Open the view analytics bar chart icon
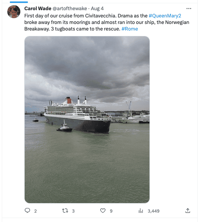The height and width of the screenshot is (222, 201). point(141,211)
